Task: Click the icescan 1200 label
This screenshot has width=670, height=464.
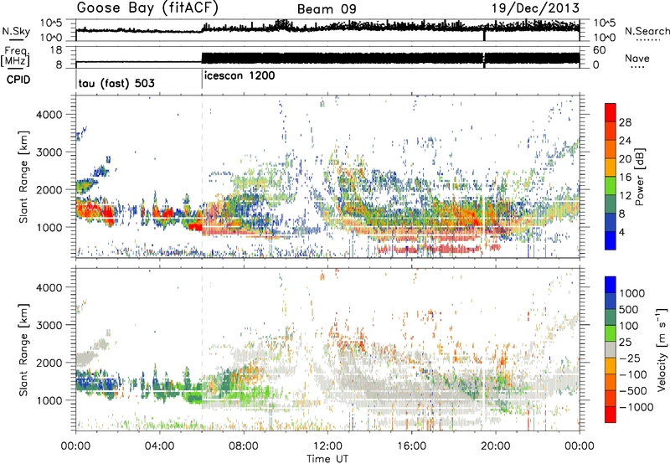Action: [240, 75]
